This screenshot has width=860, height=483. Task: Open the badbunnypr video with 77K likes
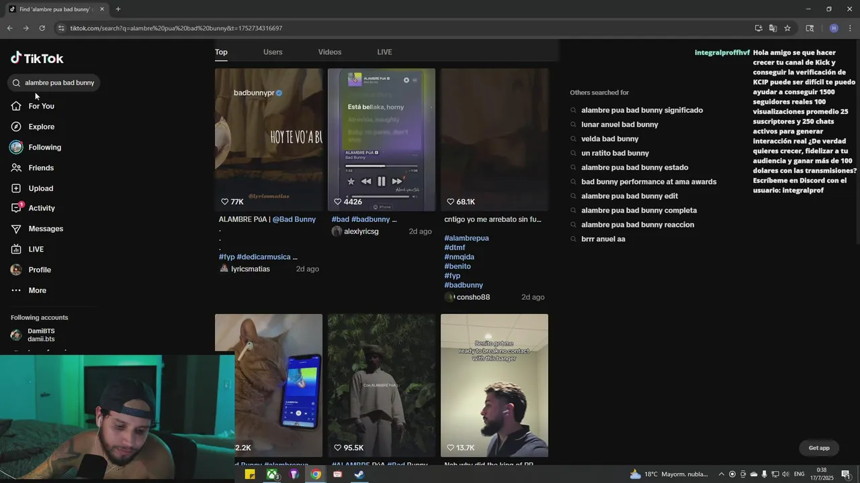click(x=269, y=140)
